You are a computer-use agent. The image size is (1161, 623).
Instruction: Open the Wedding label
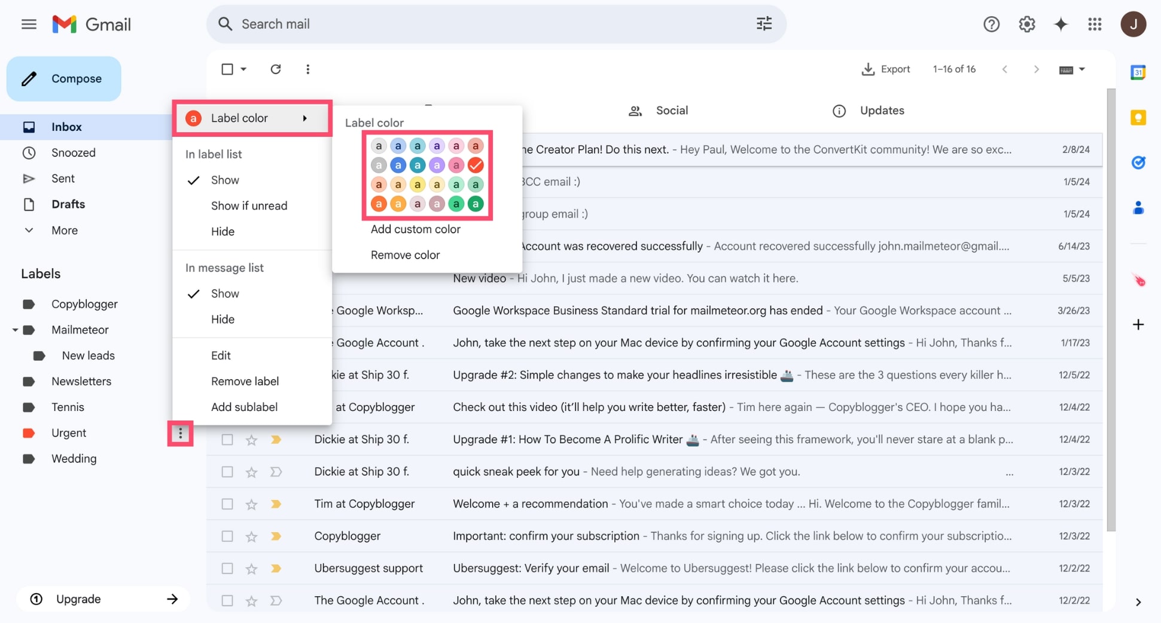coord(74,459)
